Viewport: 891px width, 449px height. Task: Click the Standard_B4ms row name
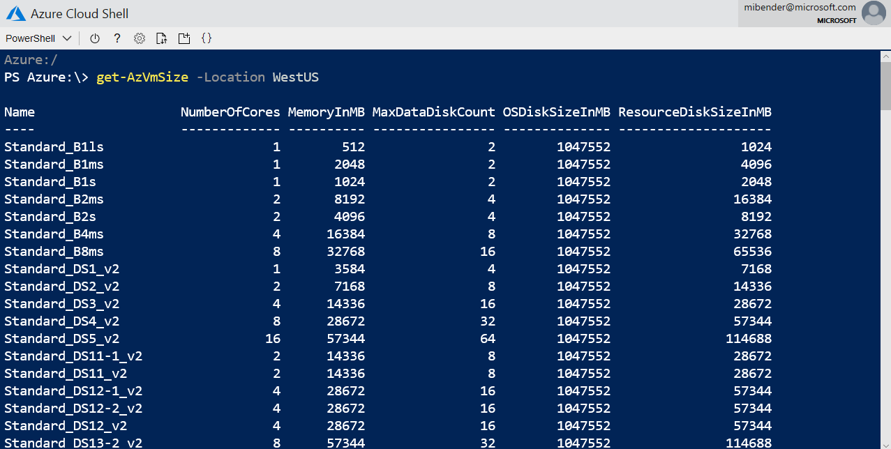[x=54, y=234]
